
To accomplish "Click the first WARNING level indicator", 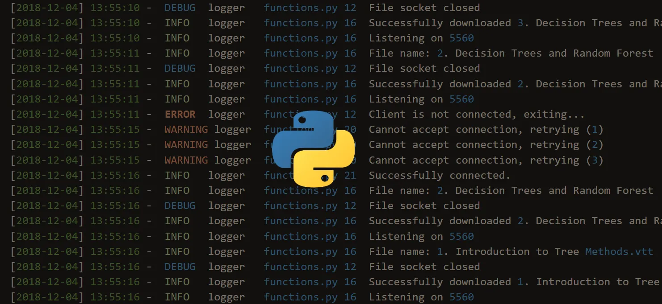I will pos(186,129).
